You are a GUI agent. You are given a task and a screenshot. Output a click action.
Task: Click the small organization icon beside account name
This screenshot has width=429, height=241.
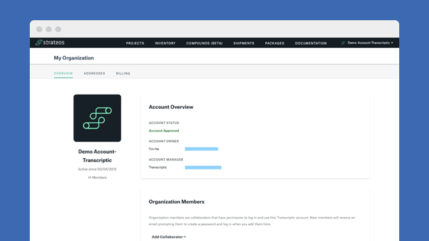point(343,43)
